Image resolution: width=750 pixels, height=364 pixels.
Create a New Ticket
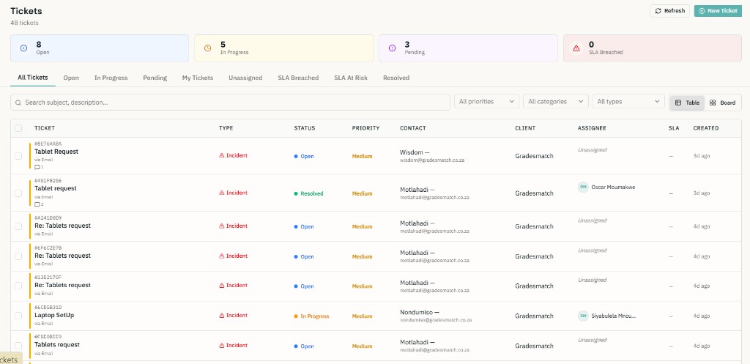pyautogui.click(x=718, y=11)
